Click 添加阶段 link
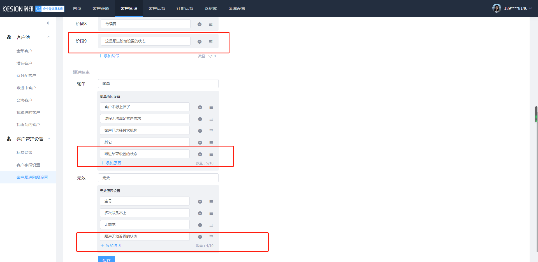538x262 pixels. [x=109, y=56]
